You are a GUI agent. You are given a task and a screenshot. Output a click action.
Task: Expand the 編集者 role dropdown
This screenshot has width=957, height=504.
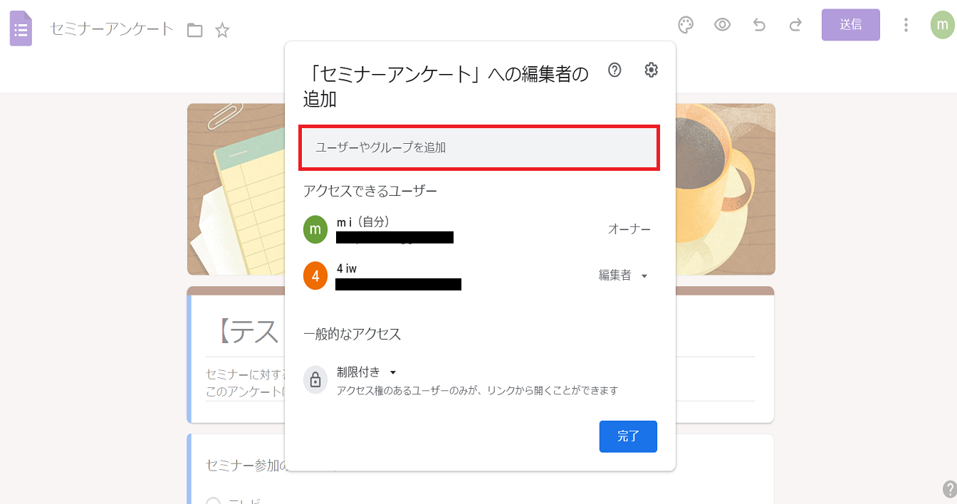[x=623, y=275]
